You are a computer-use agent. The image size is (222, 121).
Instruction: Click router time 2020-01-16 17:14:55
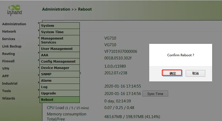click(x=123, y=86)
